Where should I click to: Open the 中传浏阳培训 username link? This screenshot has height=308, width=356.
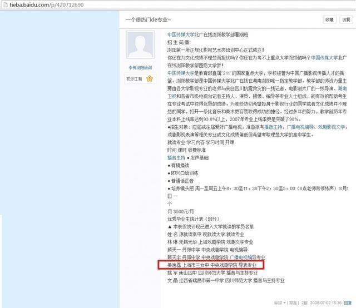pos(140,68)
